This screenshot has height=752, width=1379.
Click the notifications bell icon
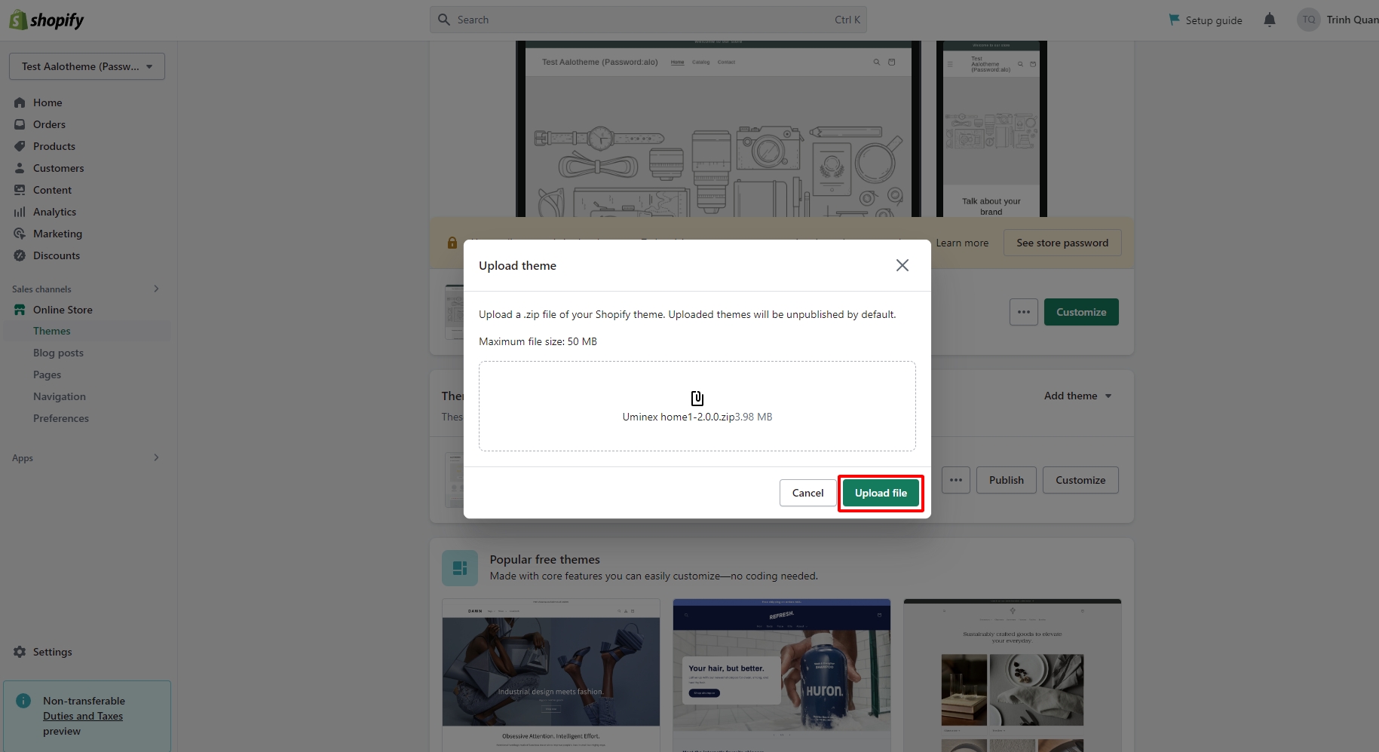click(x=1270, y=20)
